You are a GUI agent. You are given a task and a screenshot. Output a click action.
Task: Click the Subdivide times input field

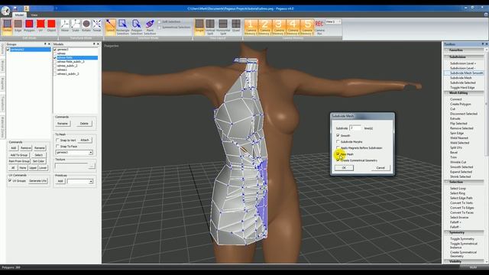pos(355,128)
